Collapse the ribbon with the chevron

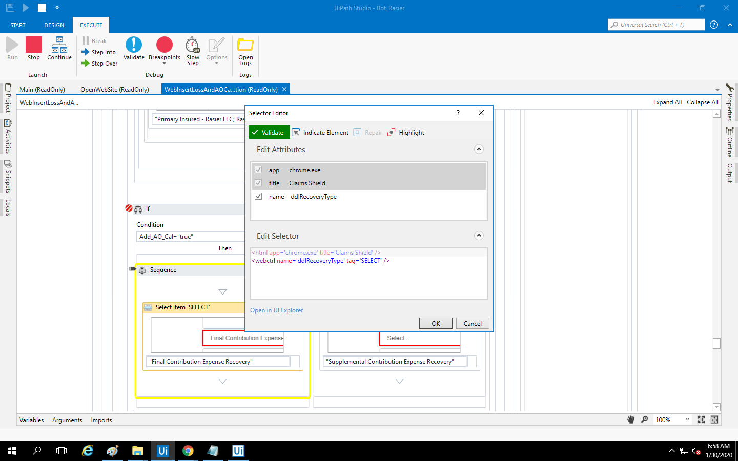[x=730, y=25]
